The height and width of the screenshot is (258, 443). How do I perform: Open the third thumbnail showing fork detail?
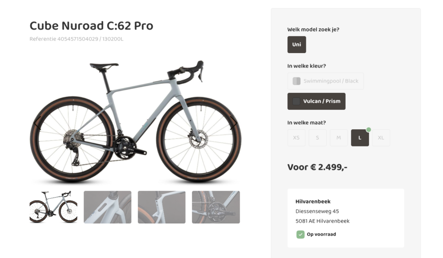pos(161,207)
